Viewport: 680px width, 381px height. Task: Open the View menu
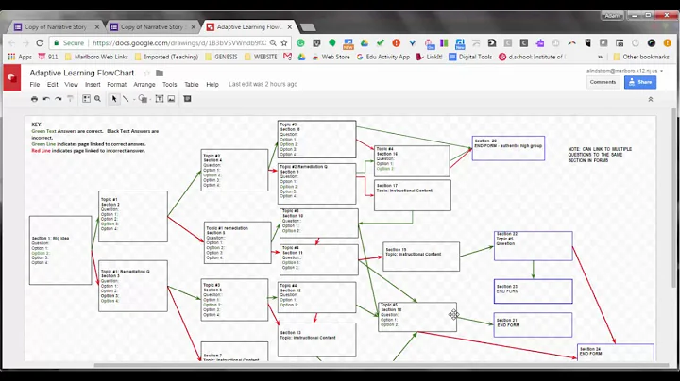71,85
